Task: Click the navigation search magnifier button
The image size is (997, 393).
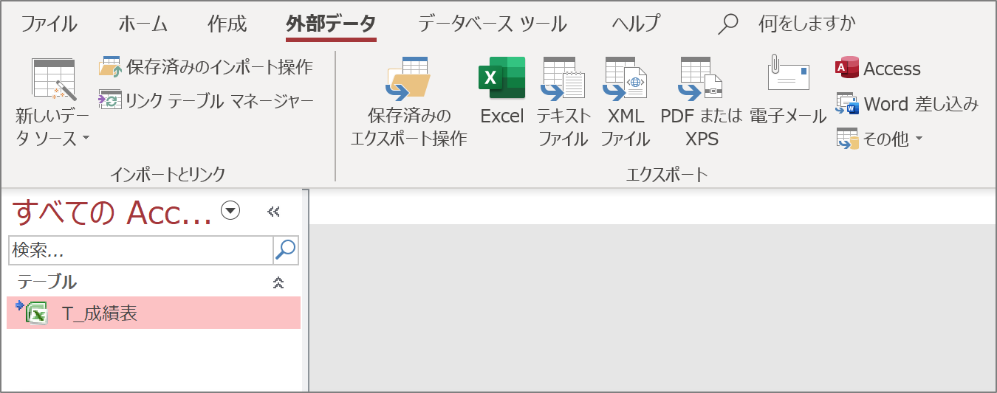Action: [x=286, y=251]
